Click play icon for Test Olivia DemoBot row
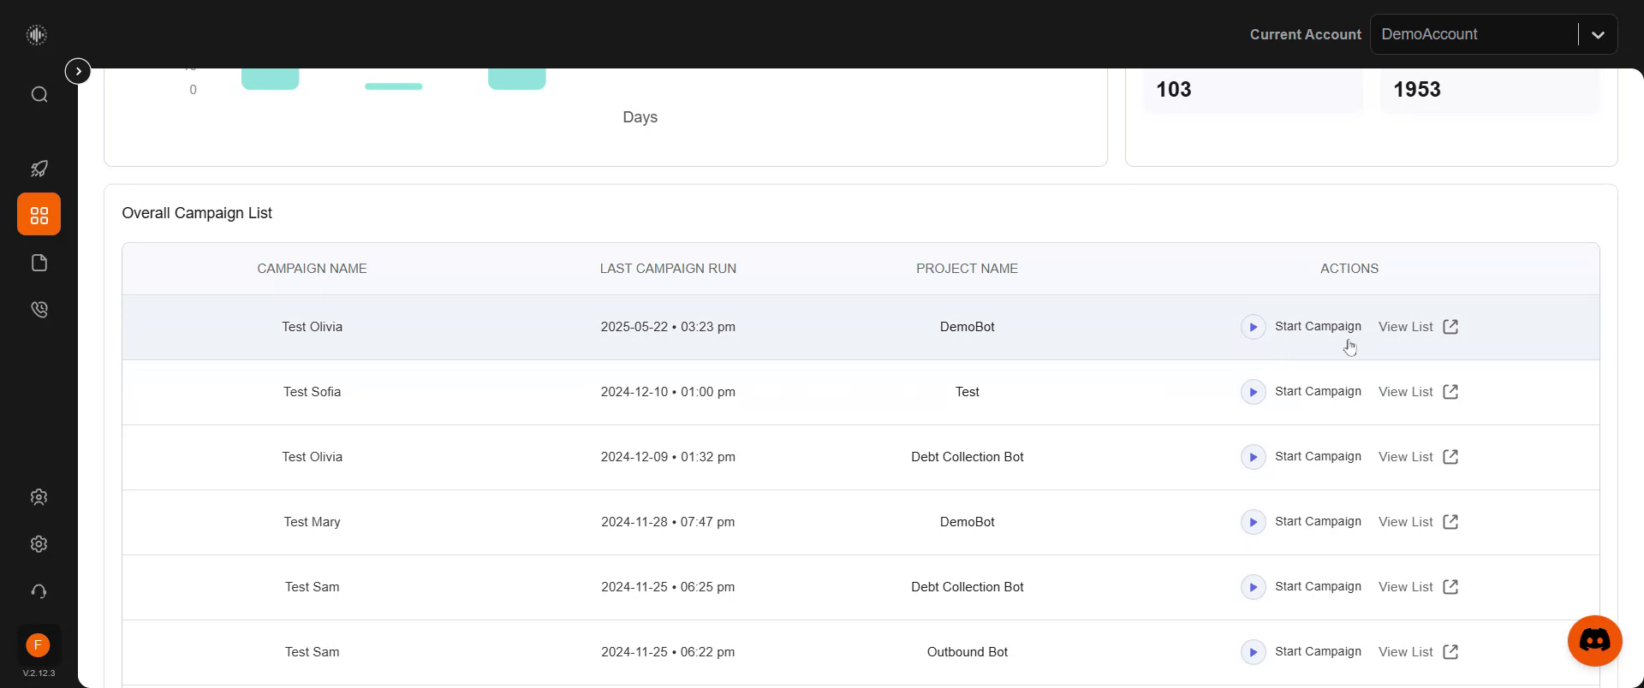 pyautogui.click(x=1253, y=327)
